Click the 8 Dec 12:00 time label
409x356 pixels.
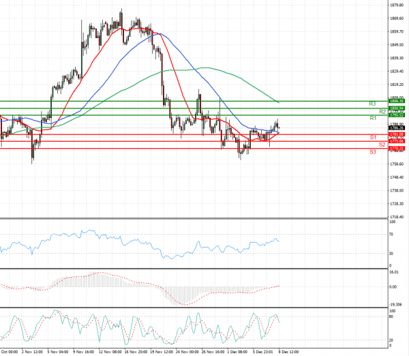(288, 352)
